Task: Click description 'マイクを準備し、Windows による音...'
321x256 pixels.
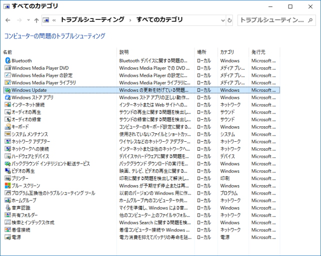Action: click(153, 208)
